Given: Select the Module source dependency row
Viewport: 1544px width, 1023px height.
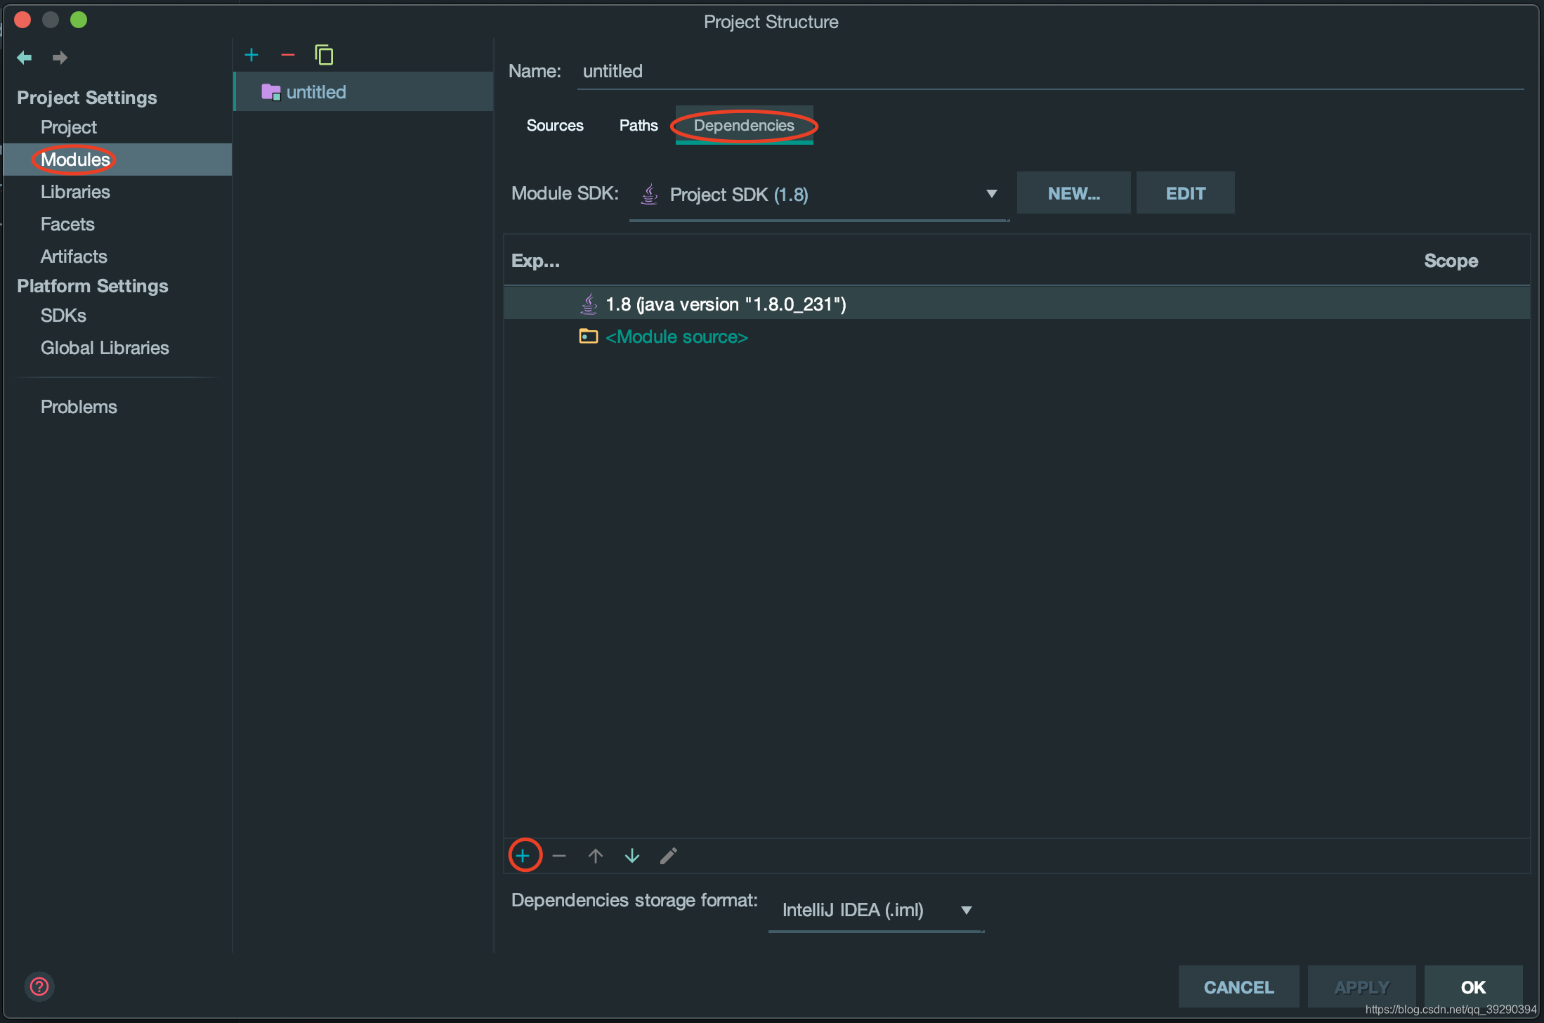Looking at the screenshot, I should pyautogui.click(x=676, y=337).
